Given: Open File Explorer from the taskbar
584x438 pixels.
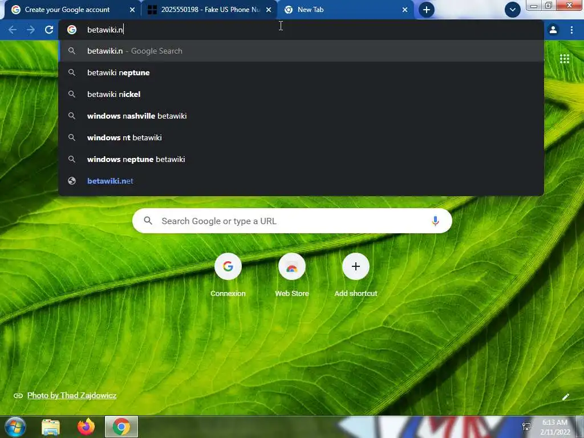Looking at the screenshot, I should [x=51, y=427].
